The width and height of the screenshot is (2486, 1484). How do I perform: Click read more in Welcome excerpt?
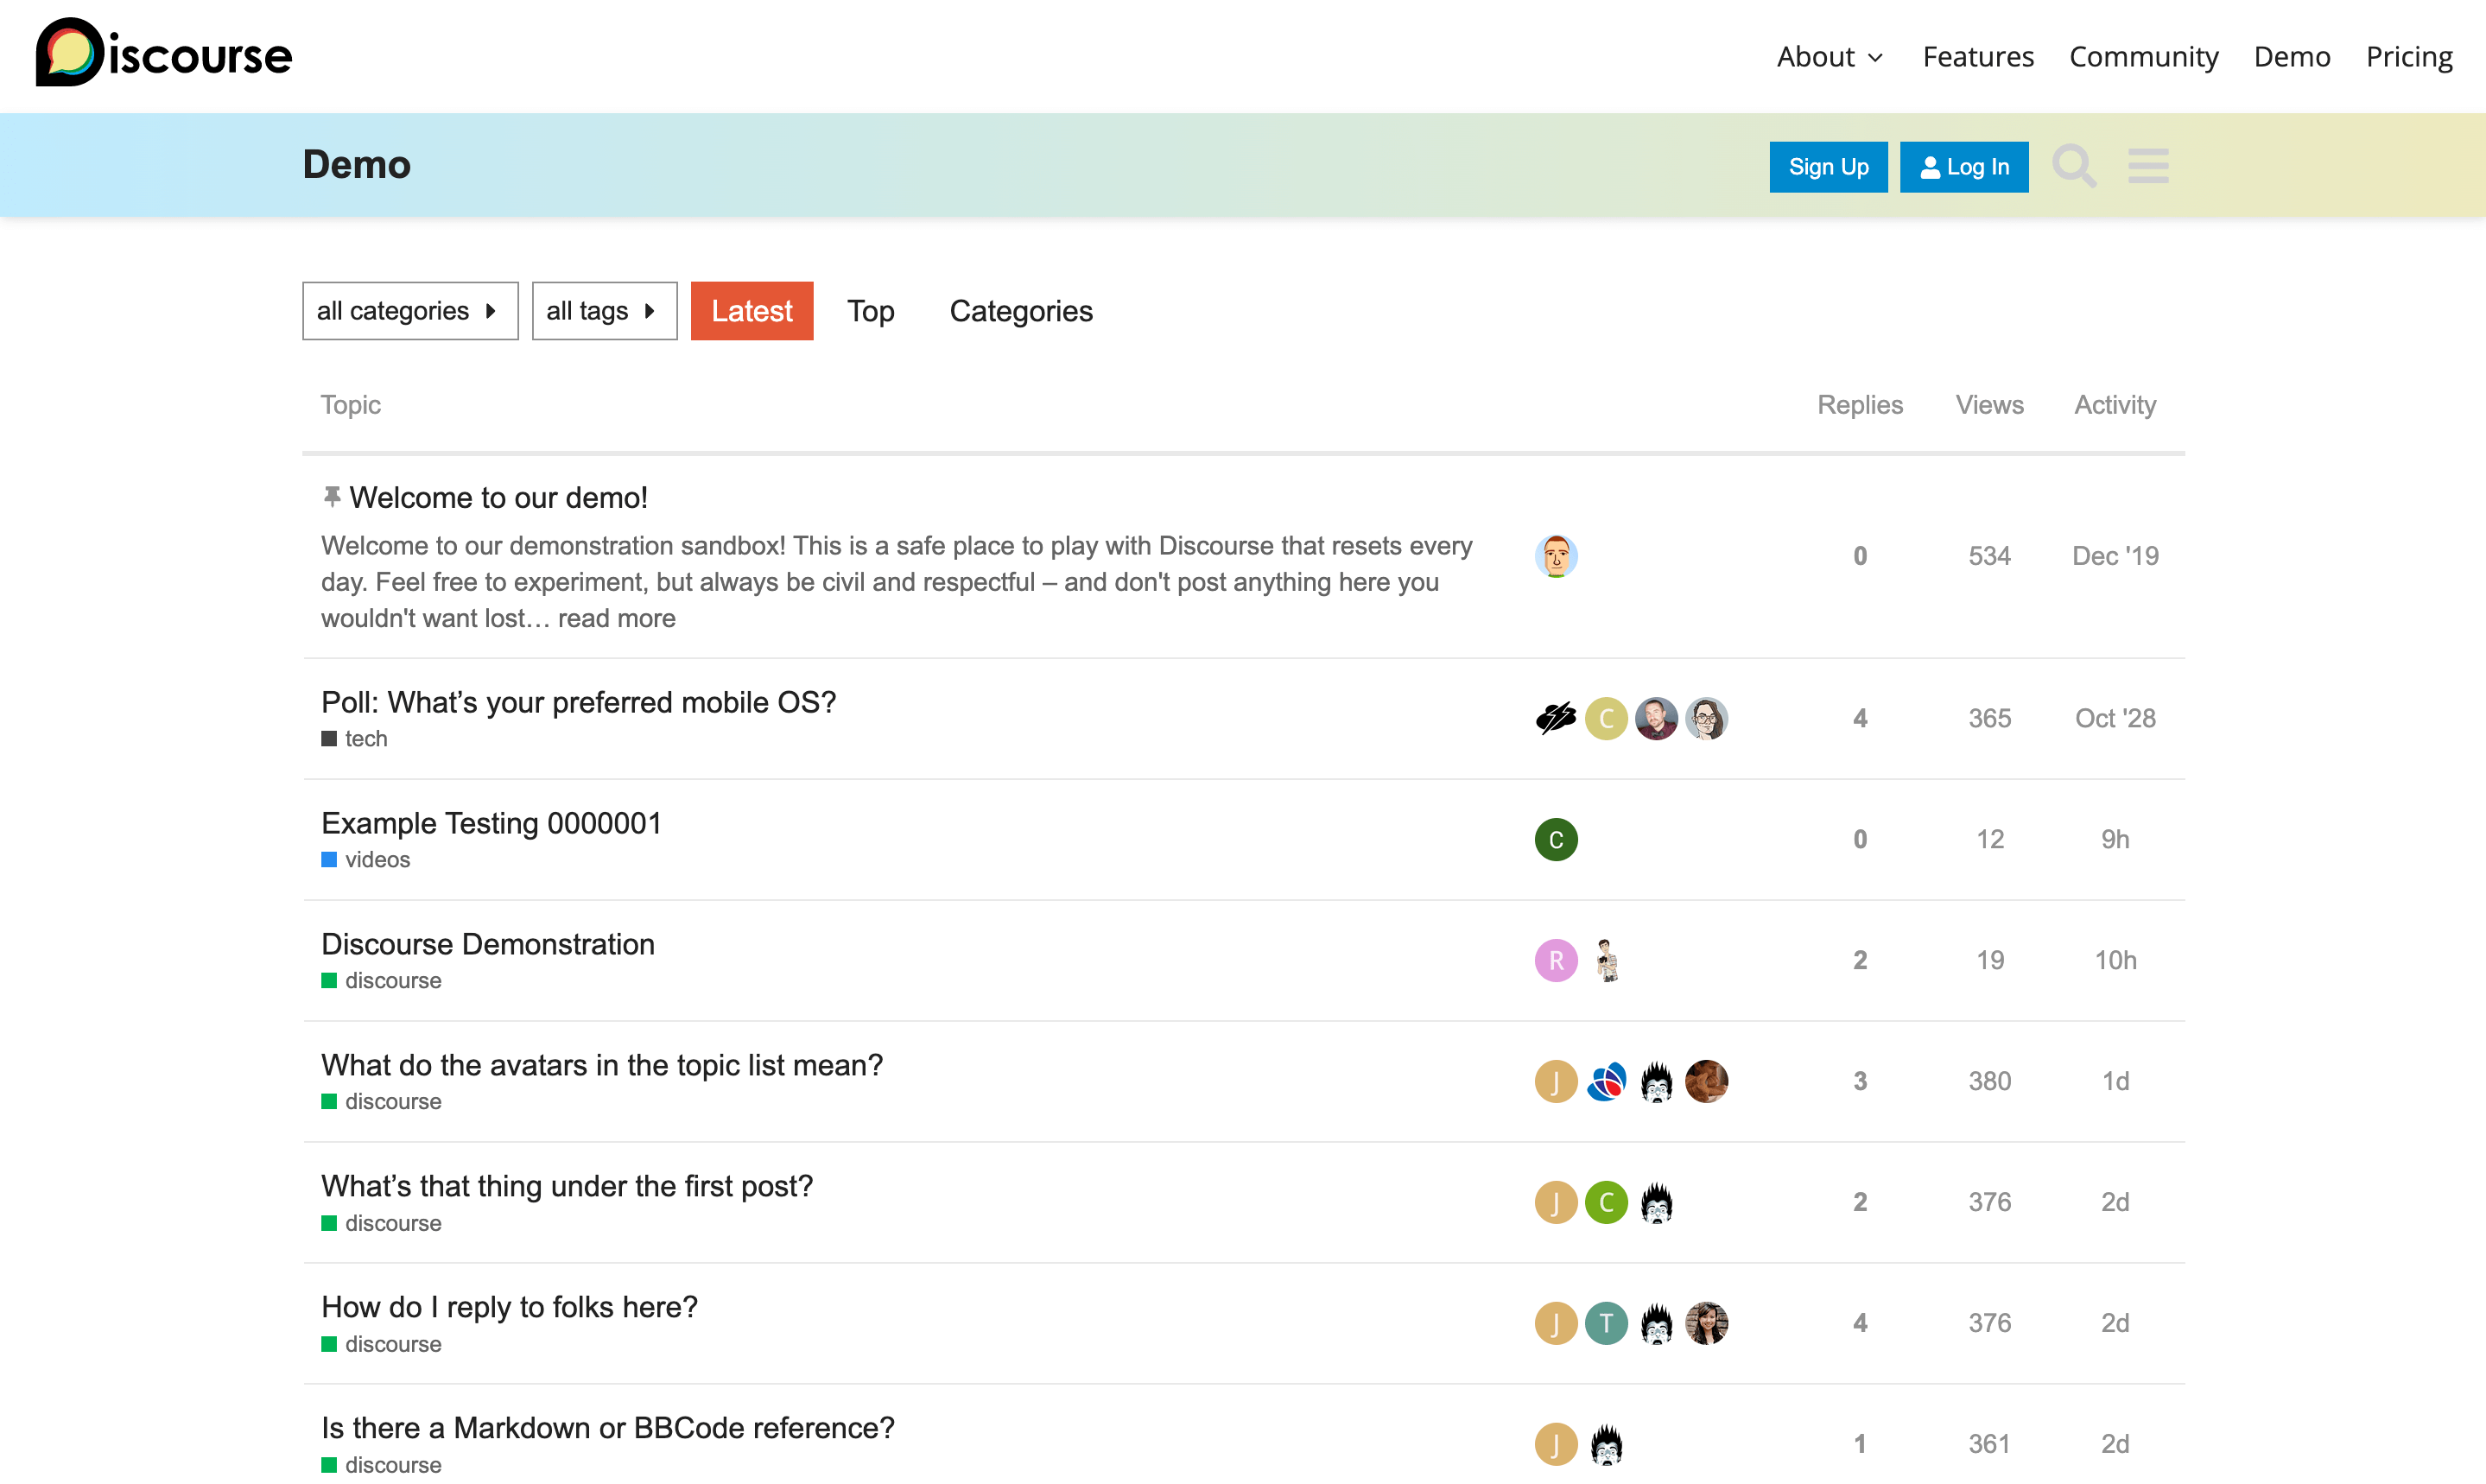click(x=616, y=618)
